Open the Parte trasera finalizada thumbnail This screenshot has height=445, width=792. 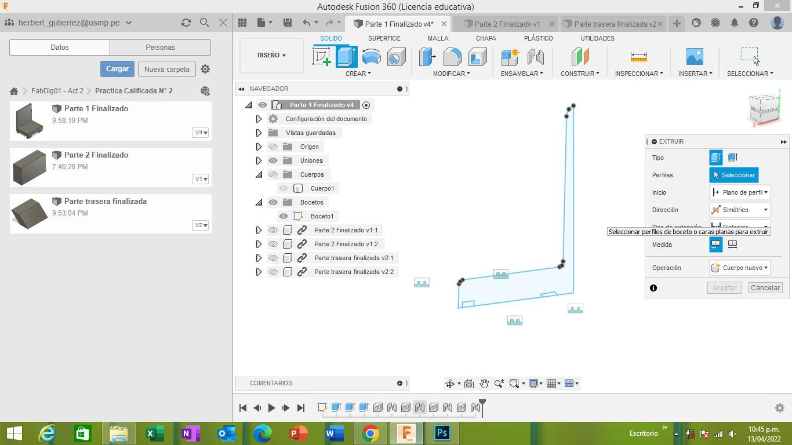(x=30, y=213)
